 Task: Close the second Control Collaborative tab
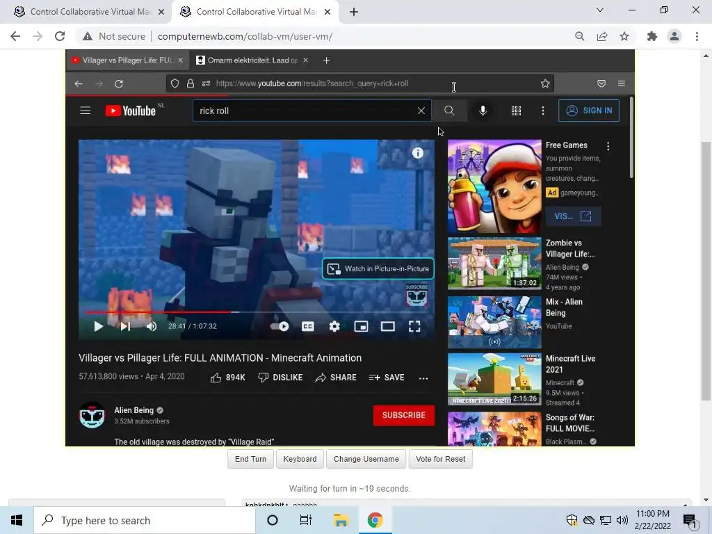(327, 12)
